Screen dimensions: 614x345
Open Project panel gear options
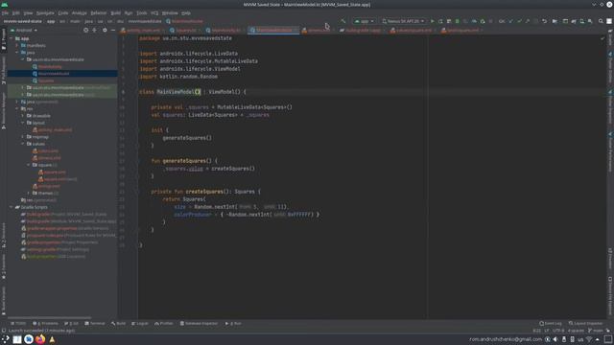click(x=105, y=30)
